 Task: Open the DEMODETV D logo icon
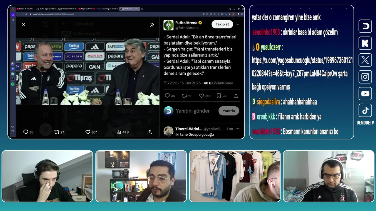[365, 26]
